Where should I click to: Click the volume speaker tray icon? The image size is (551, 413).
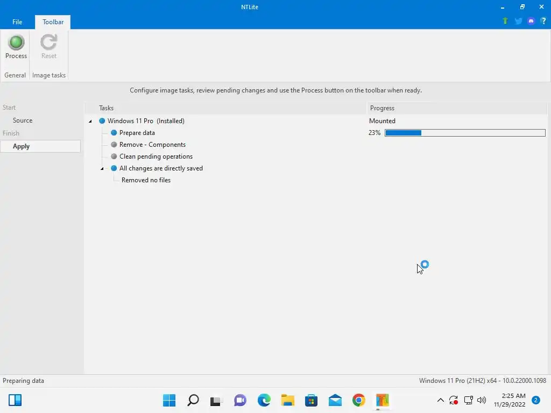[x=482, y=400]
